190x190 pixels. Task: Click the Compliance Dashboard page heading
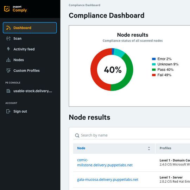(107, 15)
